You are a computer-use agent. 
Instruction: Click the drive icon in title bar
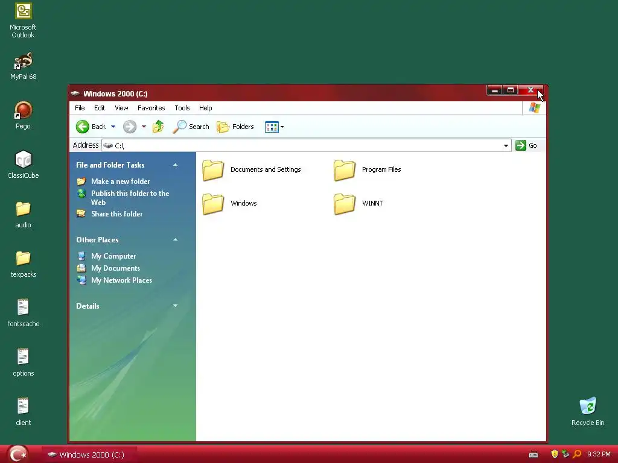[x=75, y=93]
